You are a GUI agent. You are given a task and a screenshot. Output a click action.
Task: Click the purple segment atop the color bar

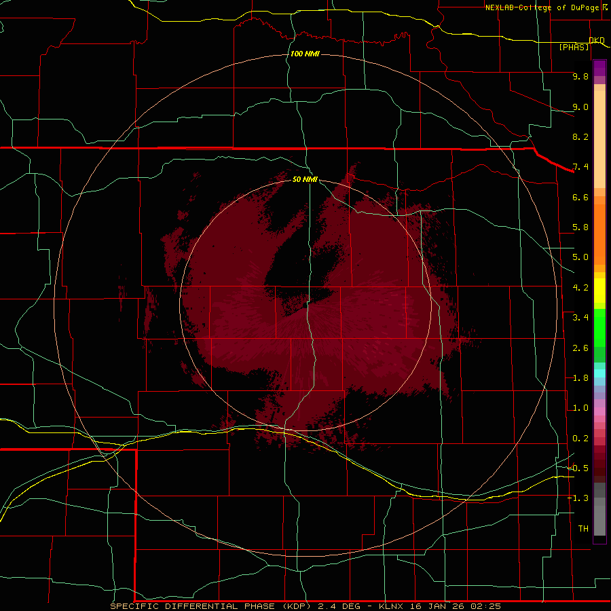pyautogui.click(x=599, y=68)
